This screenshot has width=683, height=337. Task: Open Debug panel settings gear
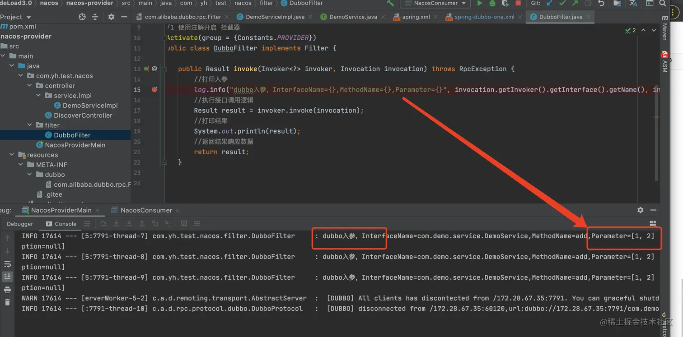point(641,210)
